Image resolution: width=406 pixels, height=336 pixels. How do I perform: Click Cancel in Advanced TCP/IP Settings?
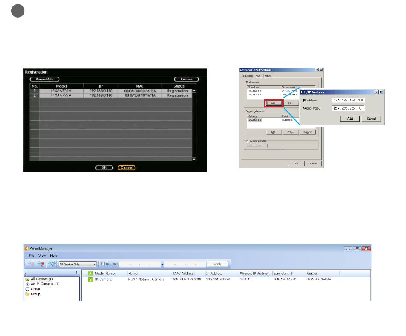pos(314,164)
